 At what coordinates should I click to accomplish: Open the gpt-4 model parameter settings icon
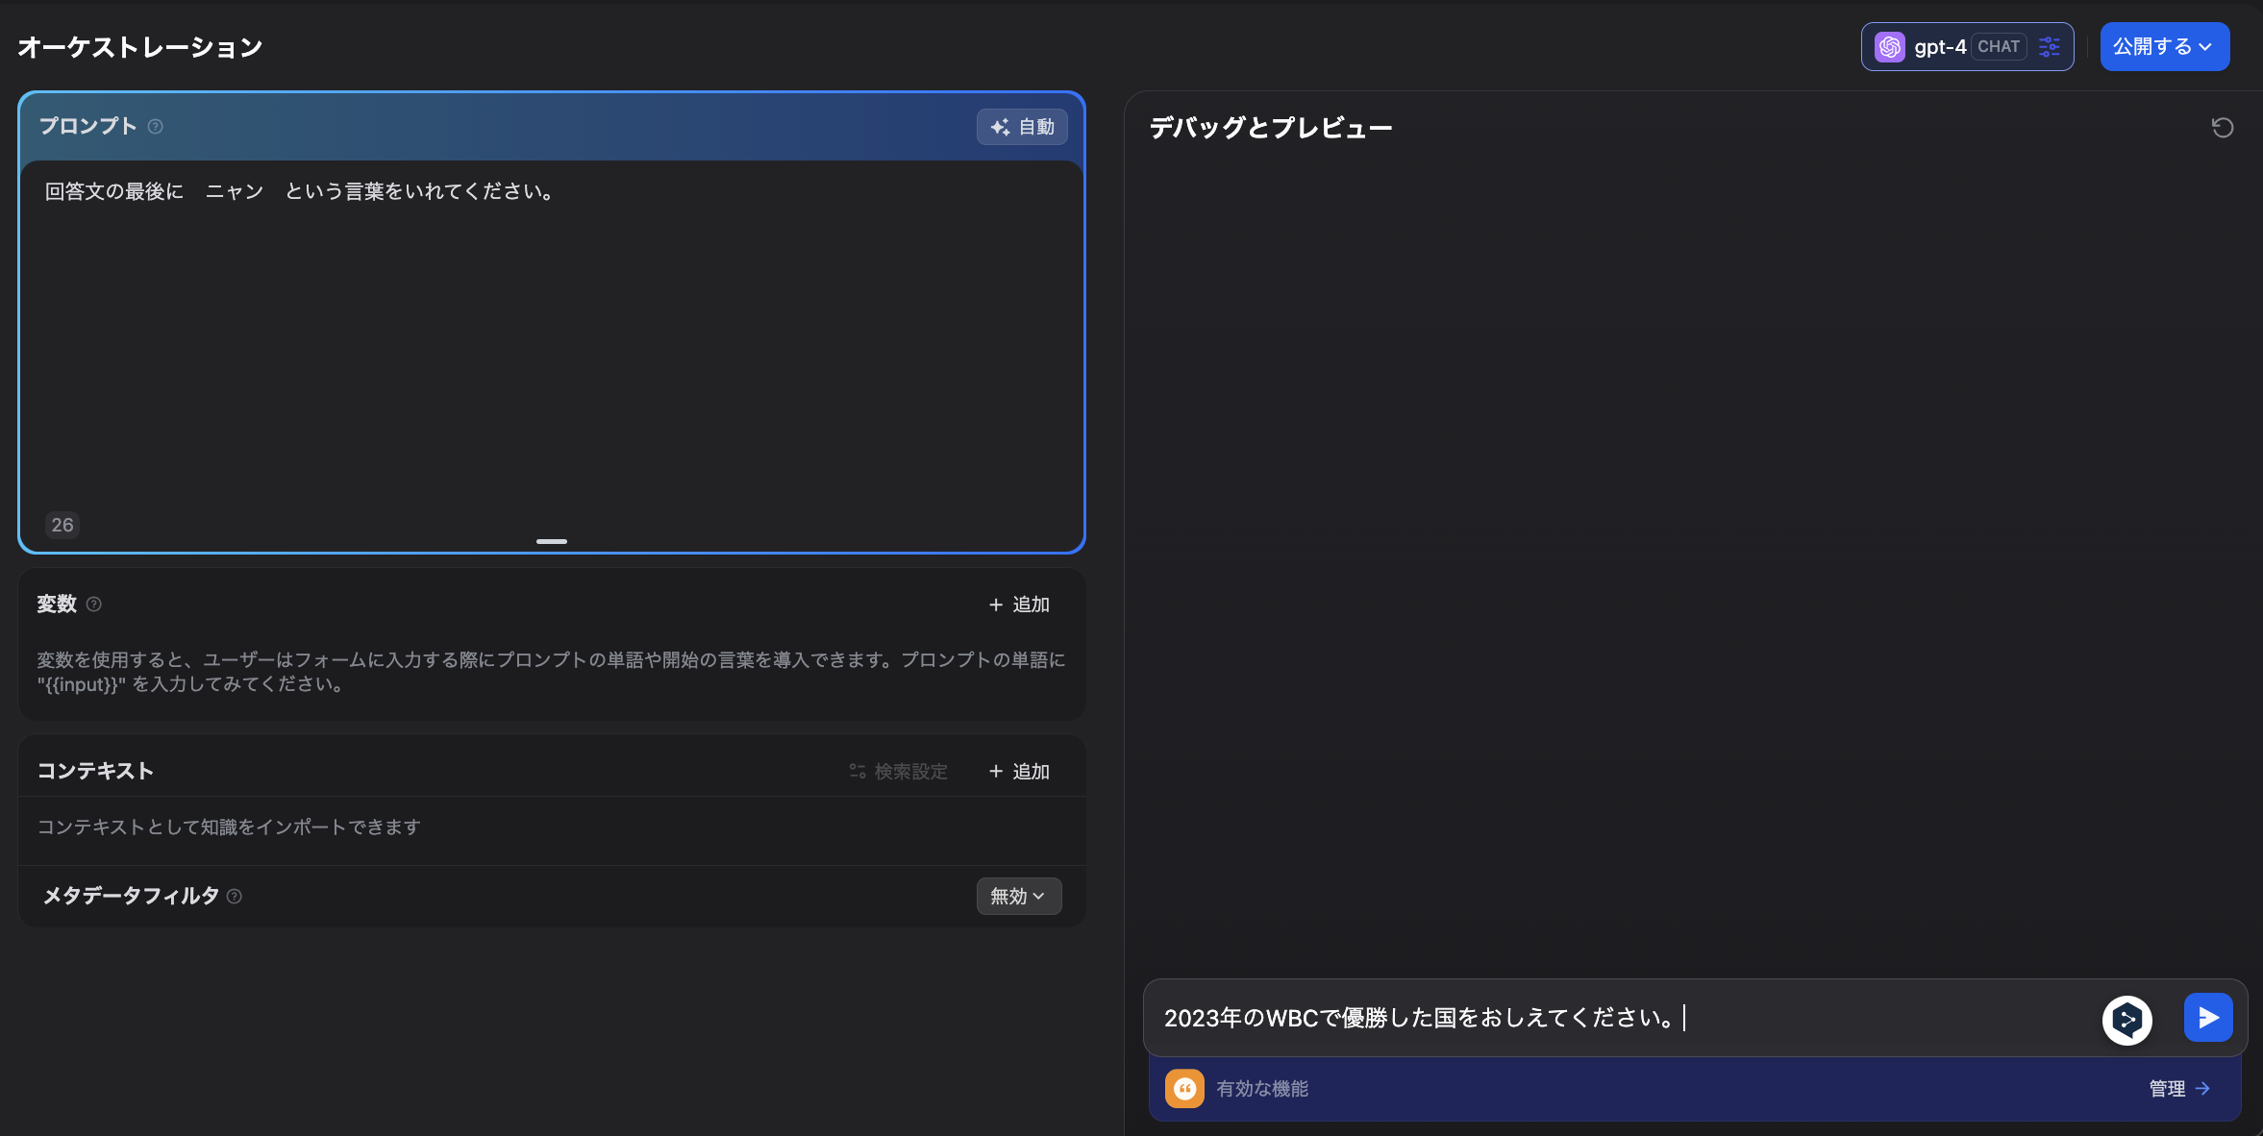point(2049,46)
